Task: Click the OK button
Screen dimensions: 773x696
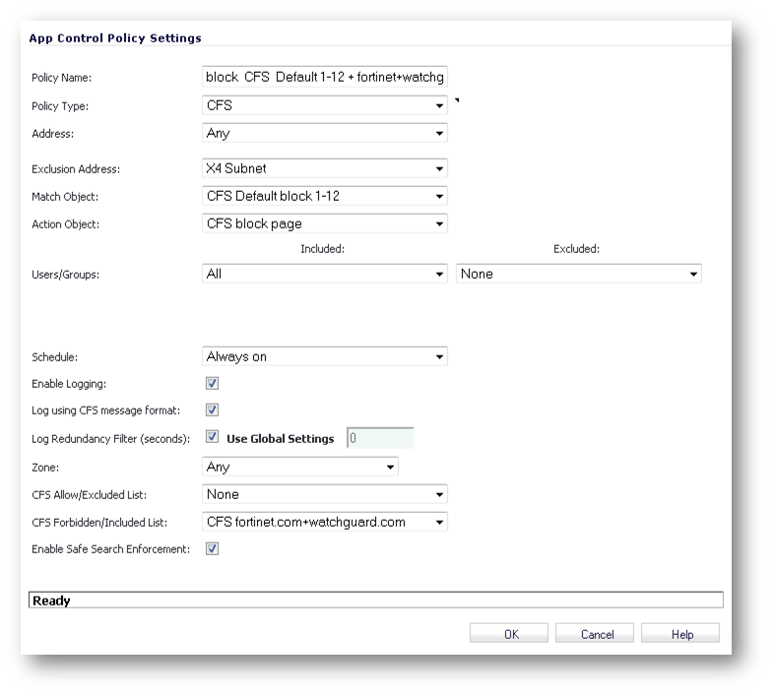Action: [x=509, y=634]
